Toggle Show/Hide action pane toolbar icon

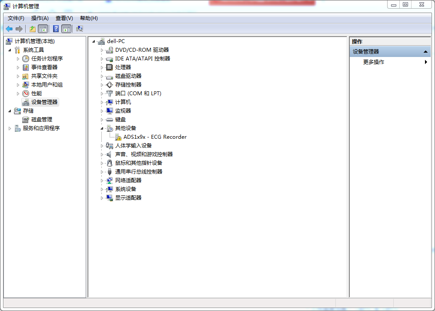point(67,29)
